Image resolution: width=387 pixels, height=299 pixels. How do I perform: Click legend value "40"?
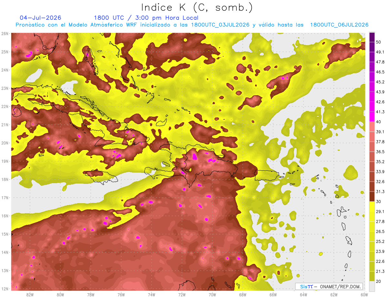click(379, 122)
